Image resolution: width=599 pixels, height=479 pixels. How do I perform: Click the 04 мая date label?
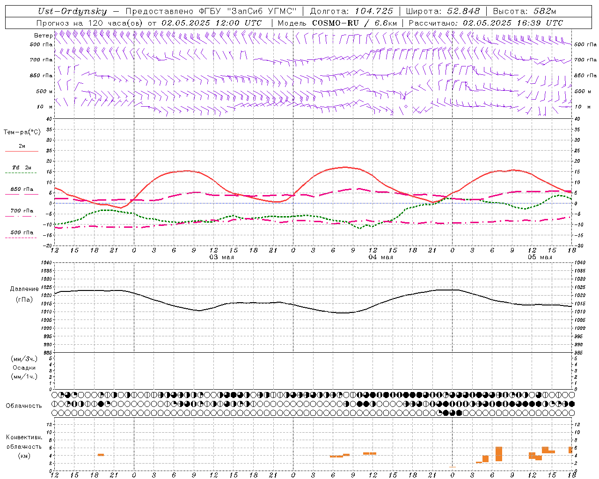point(381,257)
